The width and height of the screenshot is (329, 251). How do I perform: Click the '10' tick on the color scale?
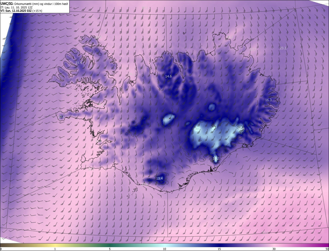tap(164, 249)
